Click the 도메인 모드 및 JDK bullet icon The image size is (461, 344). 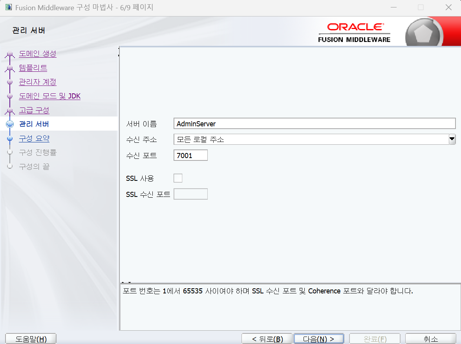pyautogui.click(x=10, y=96)
